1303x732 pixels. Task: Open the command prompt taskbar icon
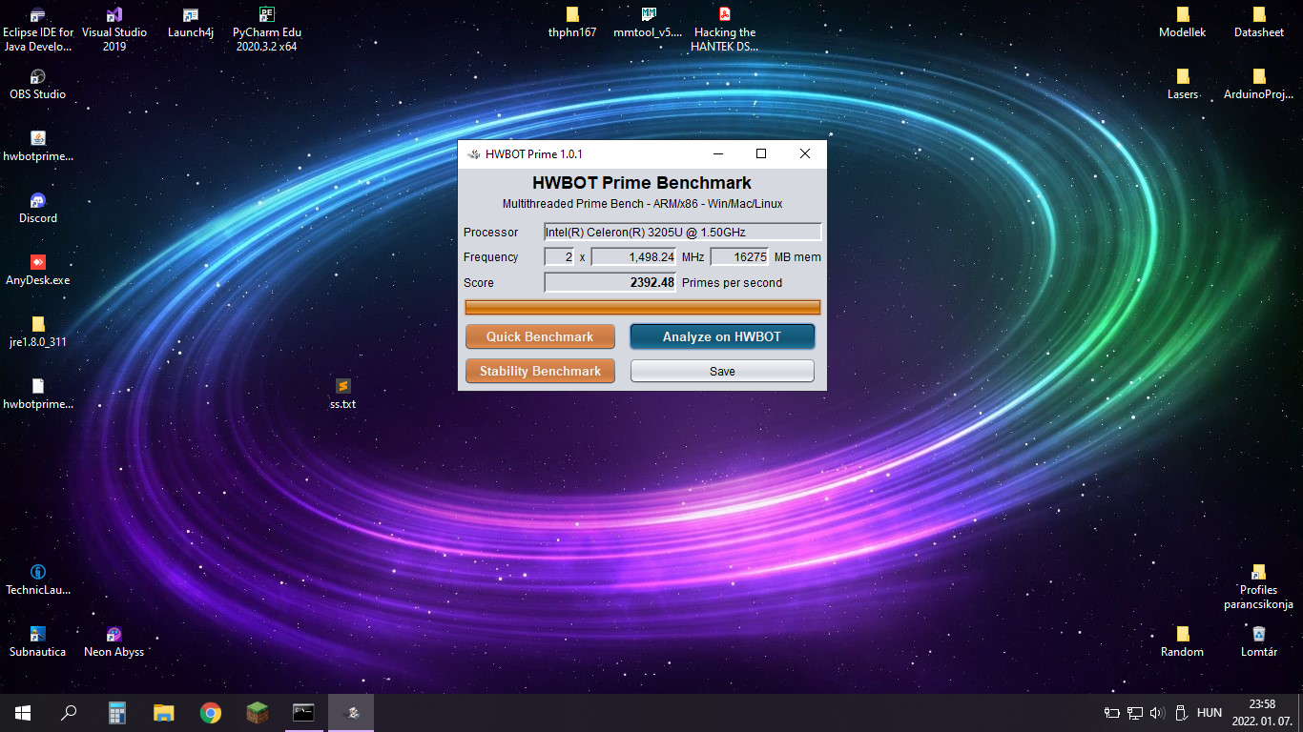point(304,713)
